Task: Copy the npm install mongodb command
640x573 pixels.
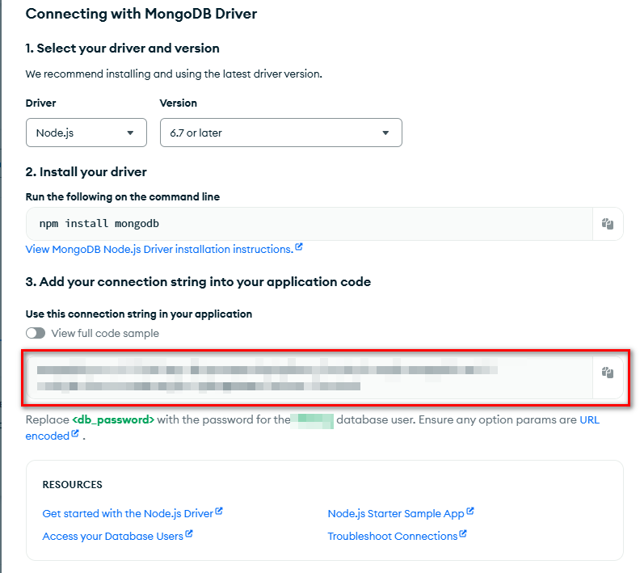Action: pos(608,224)
